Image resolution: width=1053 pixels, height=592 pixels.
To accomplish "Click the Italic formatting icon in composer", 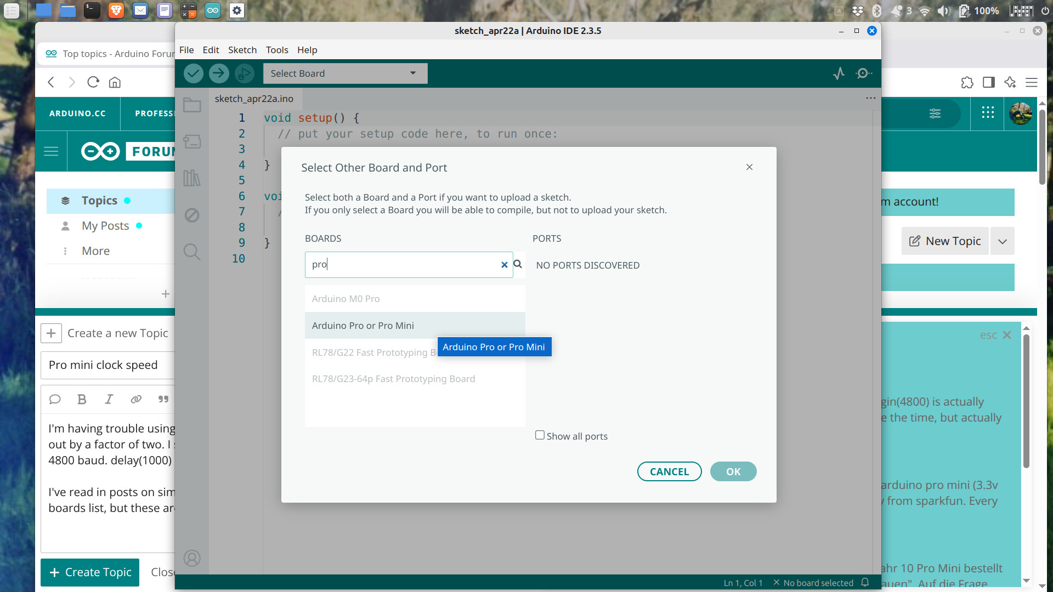I will pyautogui.click(x=109, y=399).
